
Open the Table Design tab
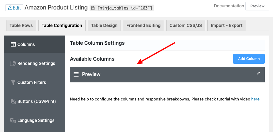104,25
